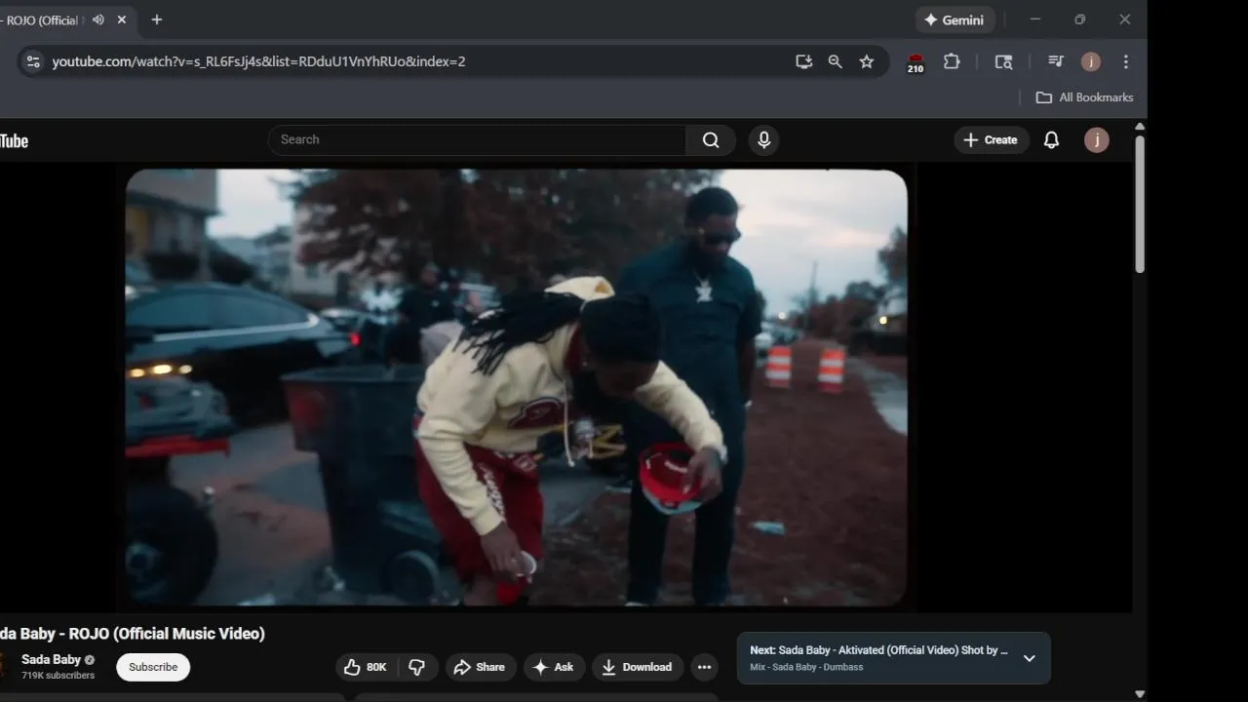Subscribe to the Sada Baby channel
The image size is (1248, 702).
pyautogui.click(x=153, y=667)
